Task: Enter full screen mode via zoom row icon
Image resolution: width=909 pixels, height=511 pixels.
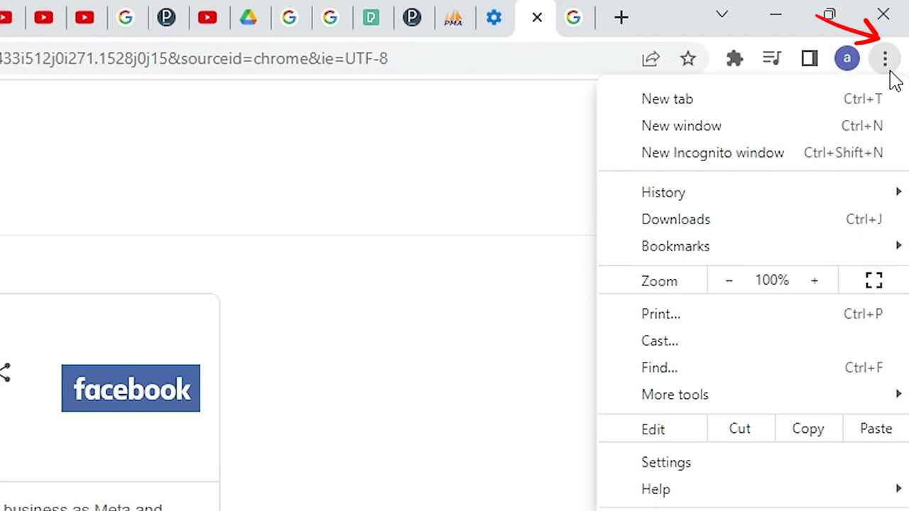Action: coord(873,280)
